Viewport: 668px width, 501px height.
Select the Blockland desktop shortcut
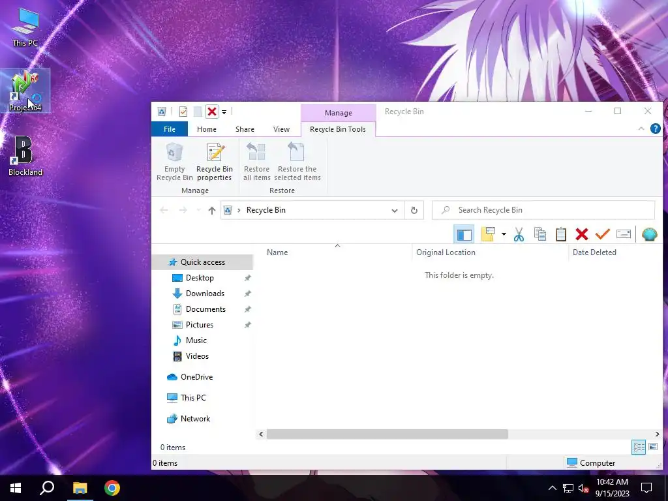(25, 155)
